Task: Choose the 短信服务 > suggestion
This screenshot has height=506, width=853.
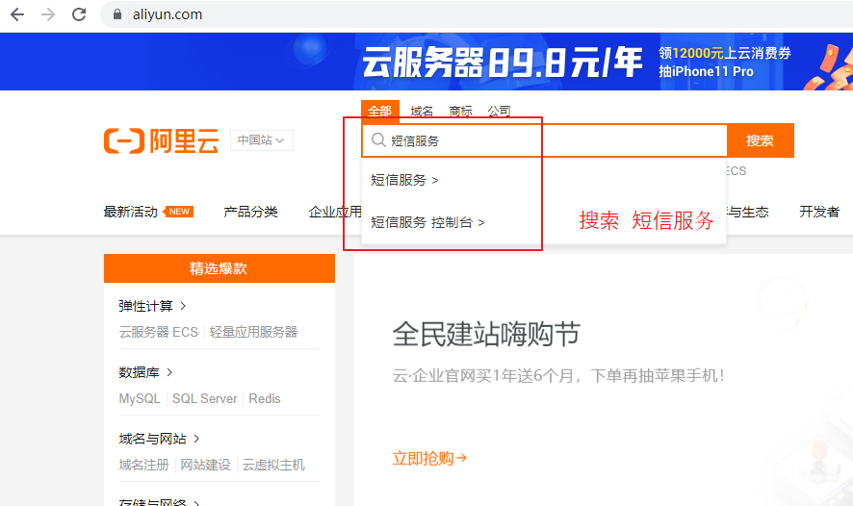Action: tap(404, 180)
